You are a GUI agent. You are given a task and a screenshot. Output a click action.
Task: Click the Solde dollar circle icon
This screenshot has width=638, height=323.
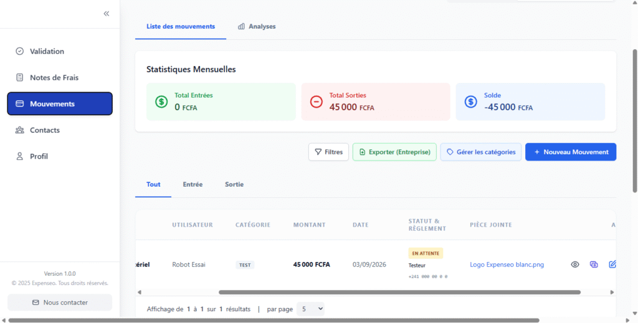pos(471,101)
